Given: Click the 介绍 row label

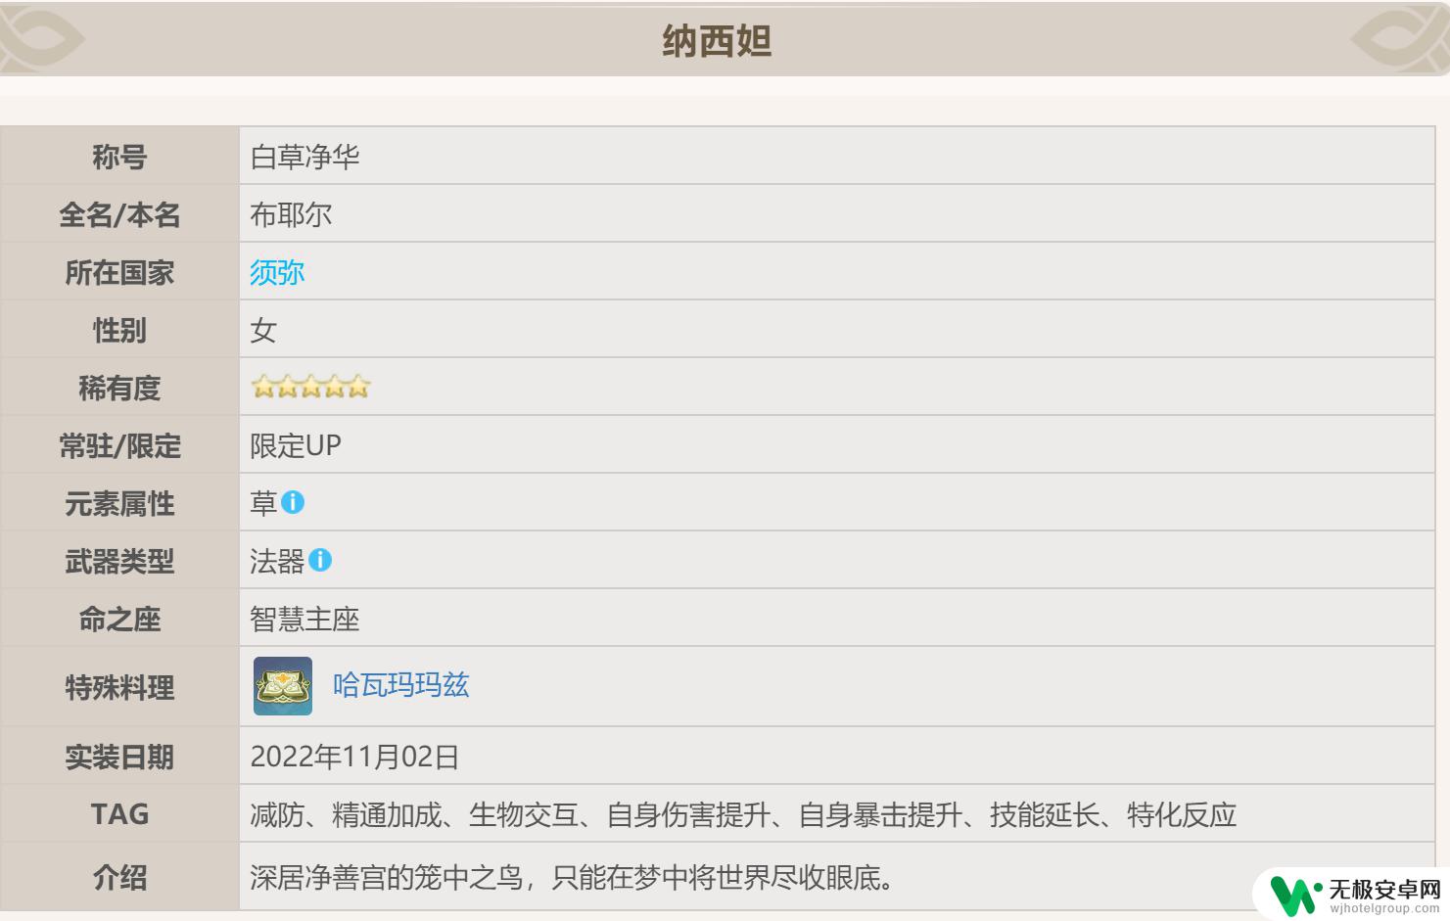Looking at the screenshot, I should 119,878.
